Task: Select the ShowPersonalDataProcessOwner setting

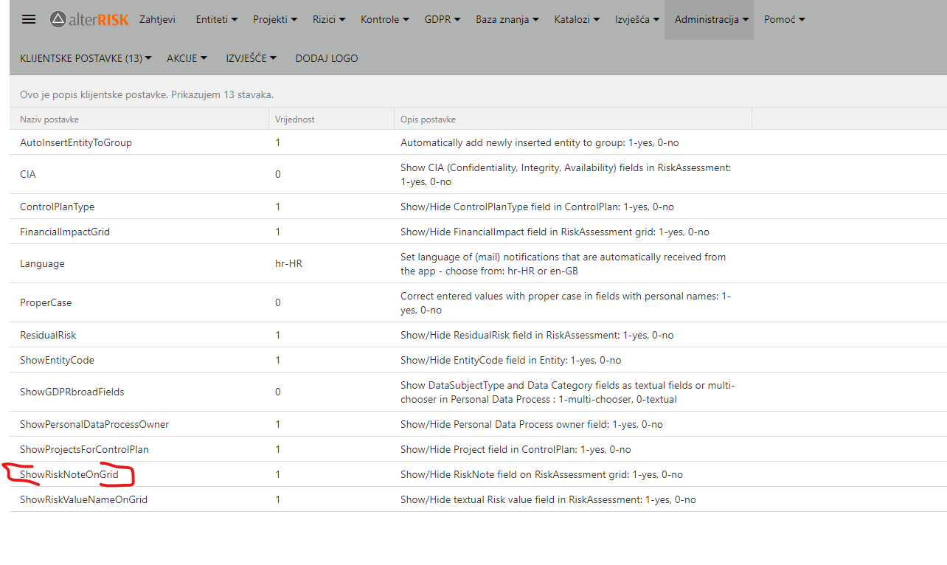Action: coord(94,424)
